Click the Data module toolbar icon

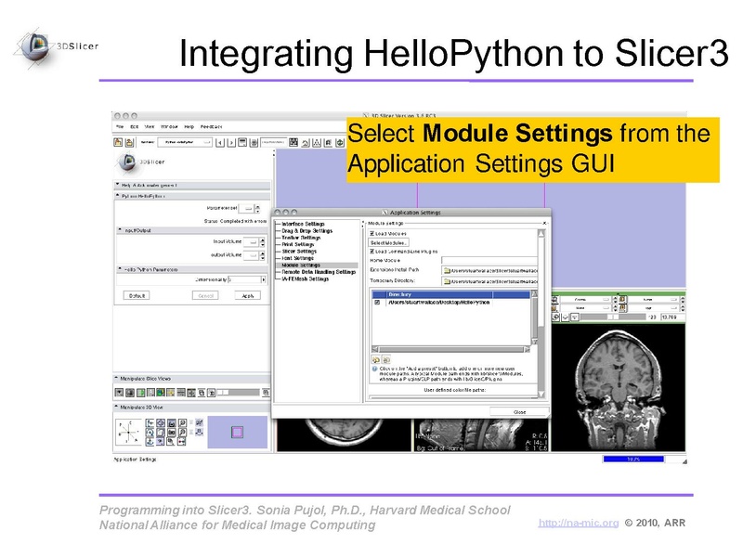293,142
